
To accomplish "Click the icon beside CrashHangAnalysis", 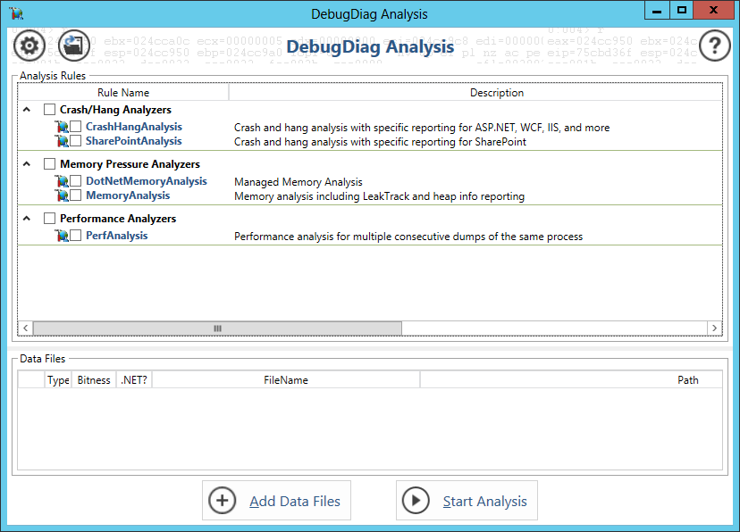I will coord(62,127).
